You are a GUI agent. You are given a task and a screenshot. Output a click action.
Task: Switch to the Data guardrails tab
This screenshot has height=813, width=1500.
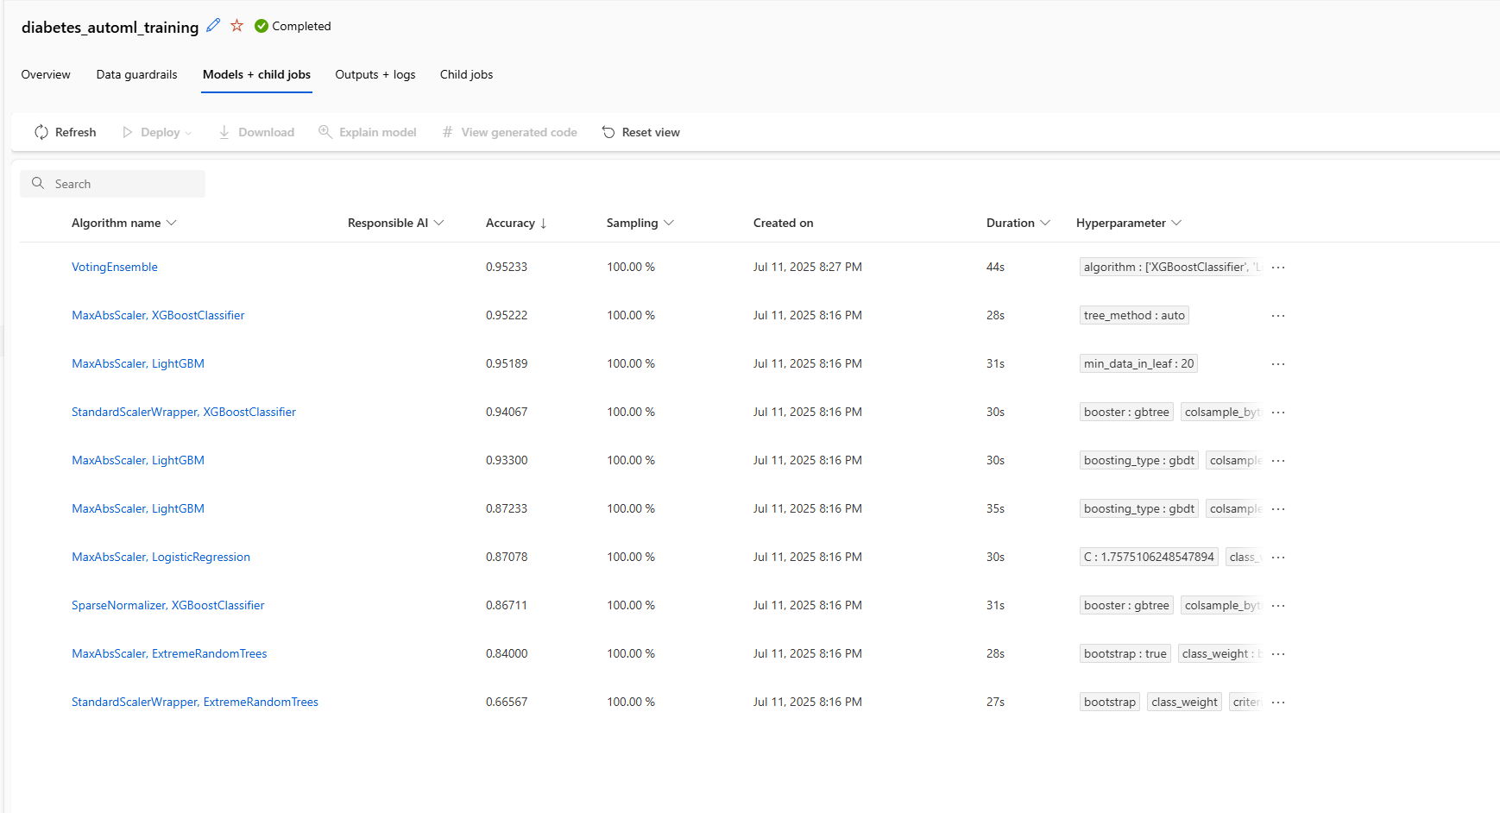pos(136,74)
